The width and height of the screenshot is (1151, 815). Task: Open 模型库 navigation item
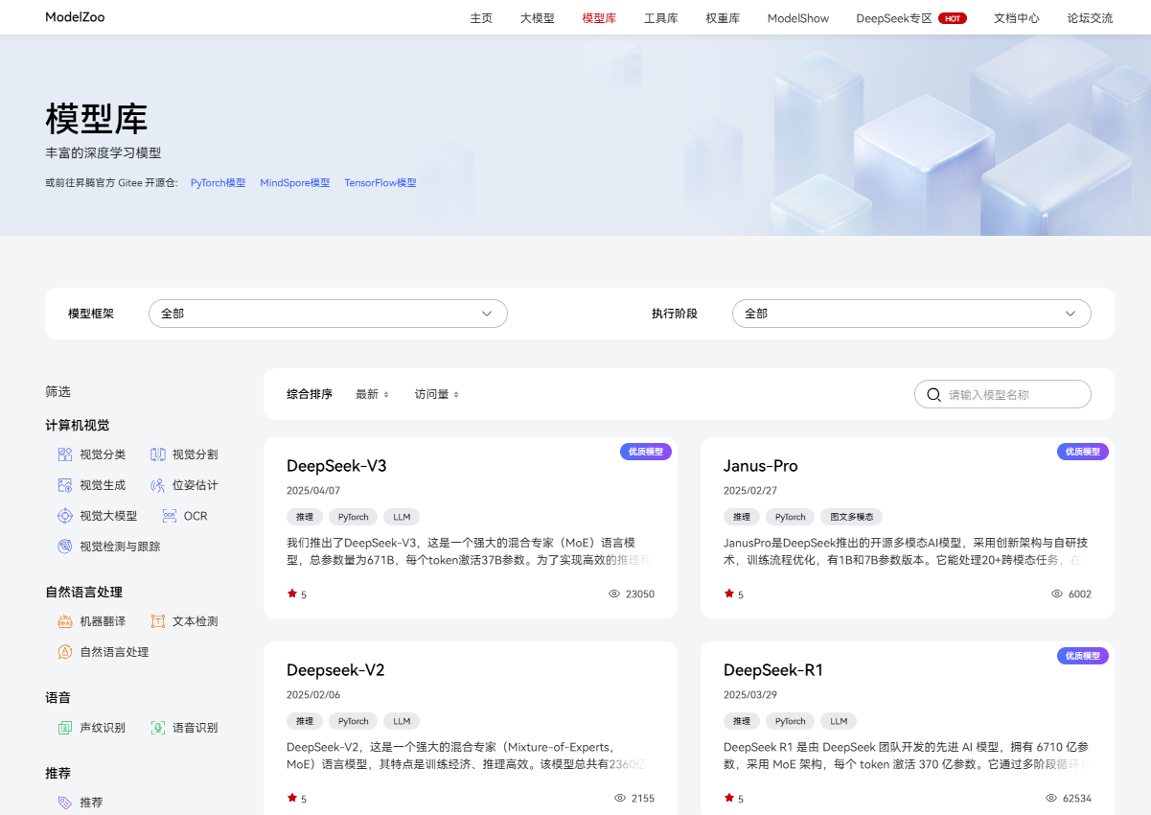(599, 18)
